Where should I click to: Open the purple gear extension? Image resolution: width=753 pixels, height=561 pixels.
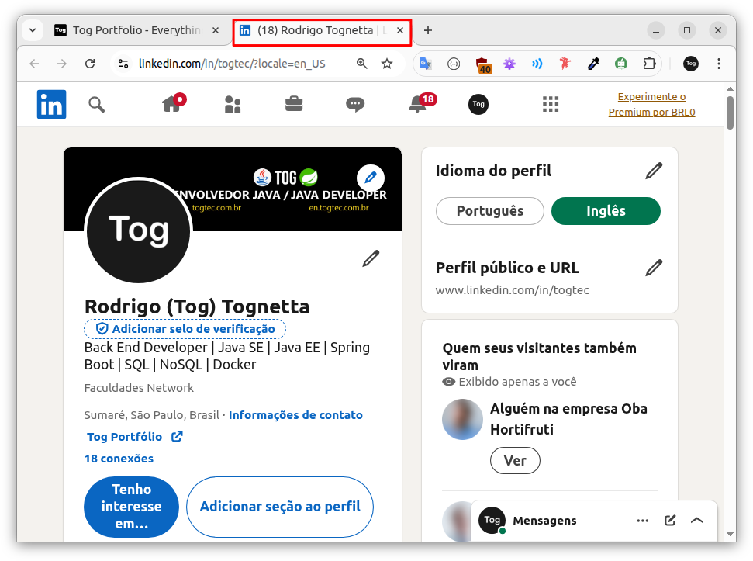tap(509, 64)
